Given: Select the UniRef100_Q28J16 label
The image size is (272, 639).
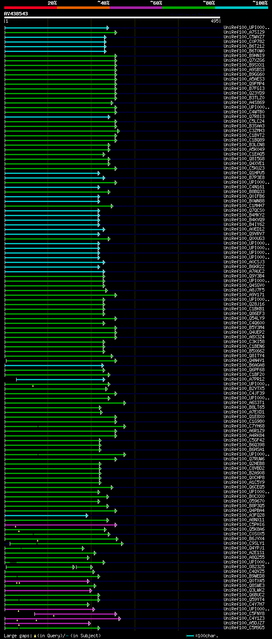Looking at the screenshot, I should point(244,304).
